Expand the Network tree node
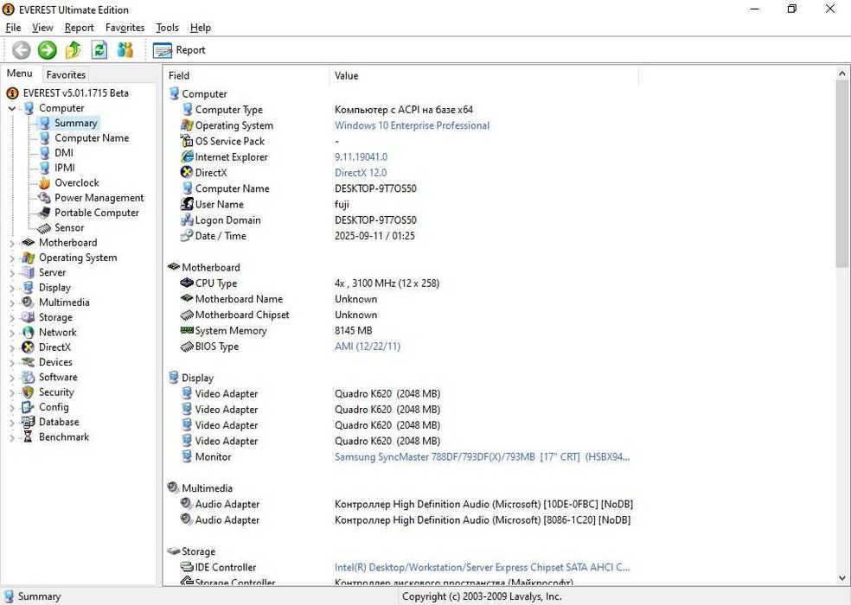Screen dimensions: 851x605 [x=12, y=333]
